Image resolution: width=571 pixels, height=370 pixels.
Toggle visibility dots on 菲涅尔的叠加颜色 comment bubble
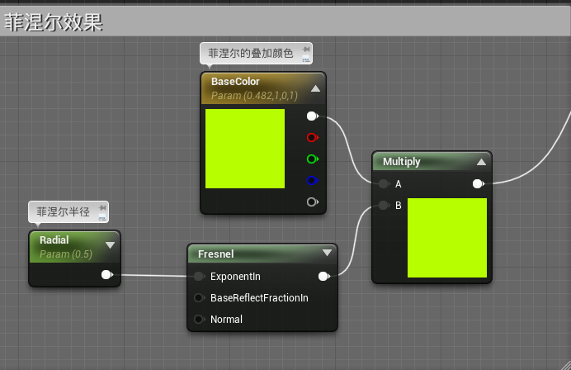(x=306, y=59)
